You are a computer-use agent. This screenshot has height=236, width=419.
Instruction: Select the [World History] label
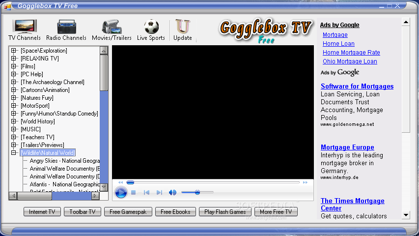click(x=38, y=121)
